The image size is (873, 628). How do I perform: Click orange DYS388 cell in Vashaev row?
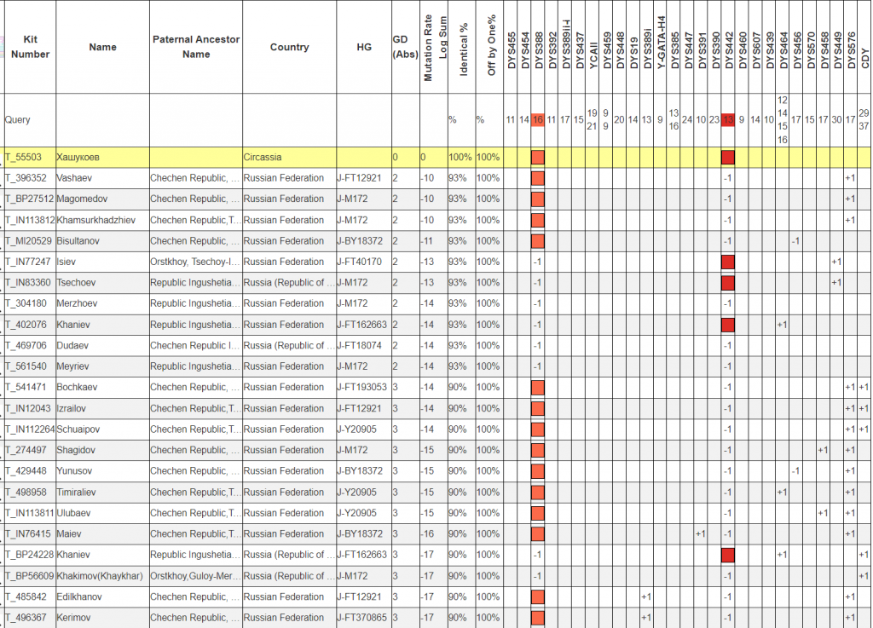pyautogui.click(x=538, y=178)
